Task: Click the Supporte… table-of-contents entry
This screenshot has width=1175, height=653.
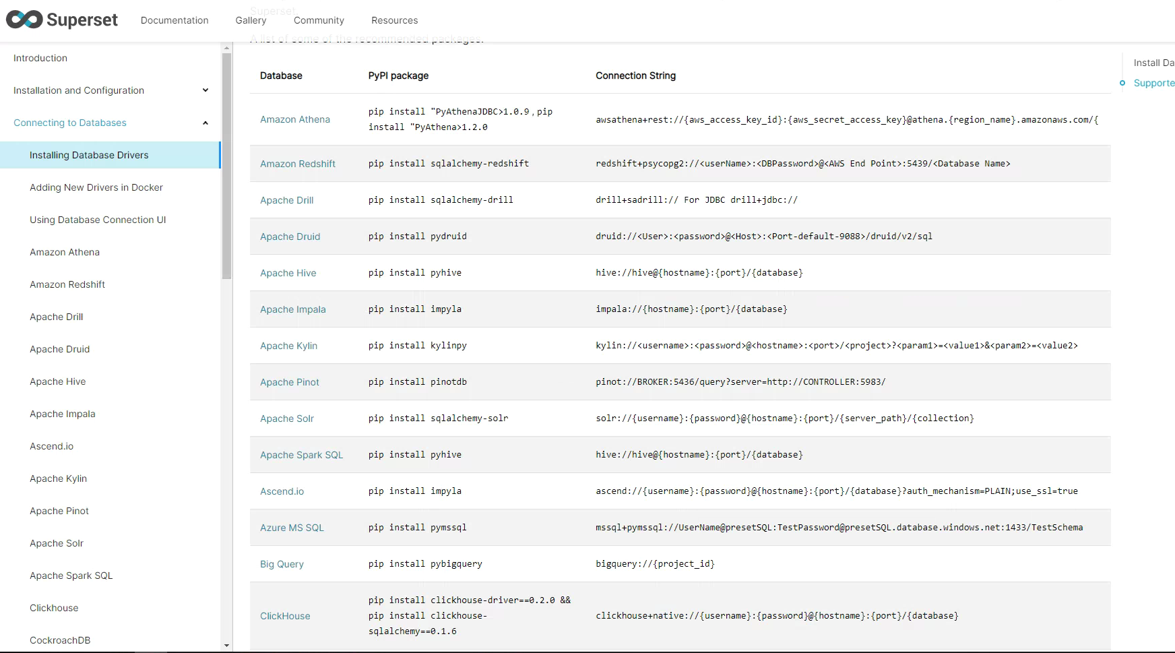Action: click(x=1153, y=83)
